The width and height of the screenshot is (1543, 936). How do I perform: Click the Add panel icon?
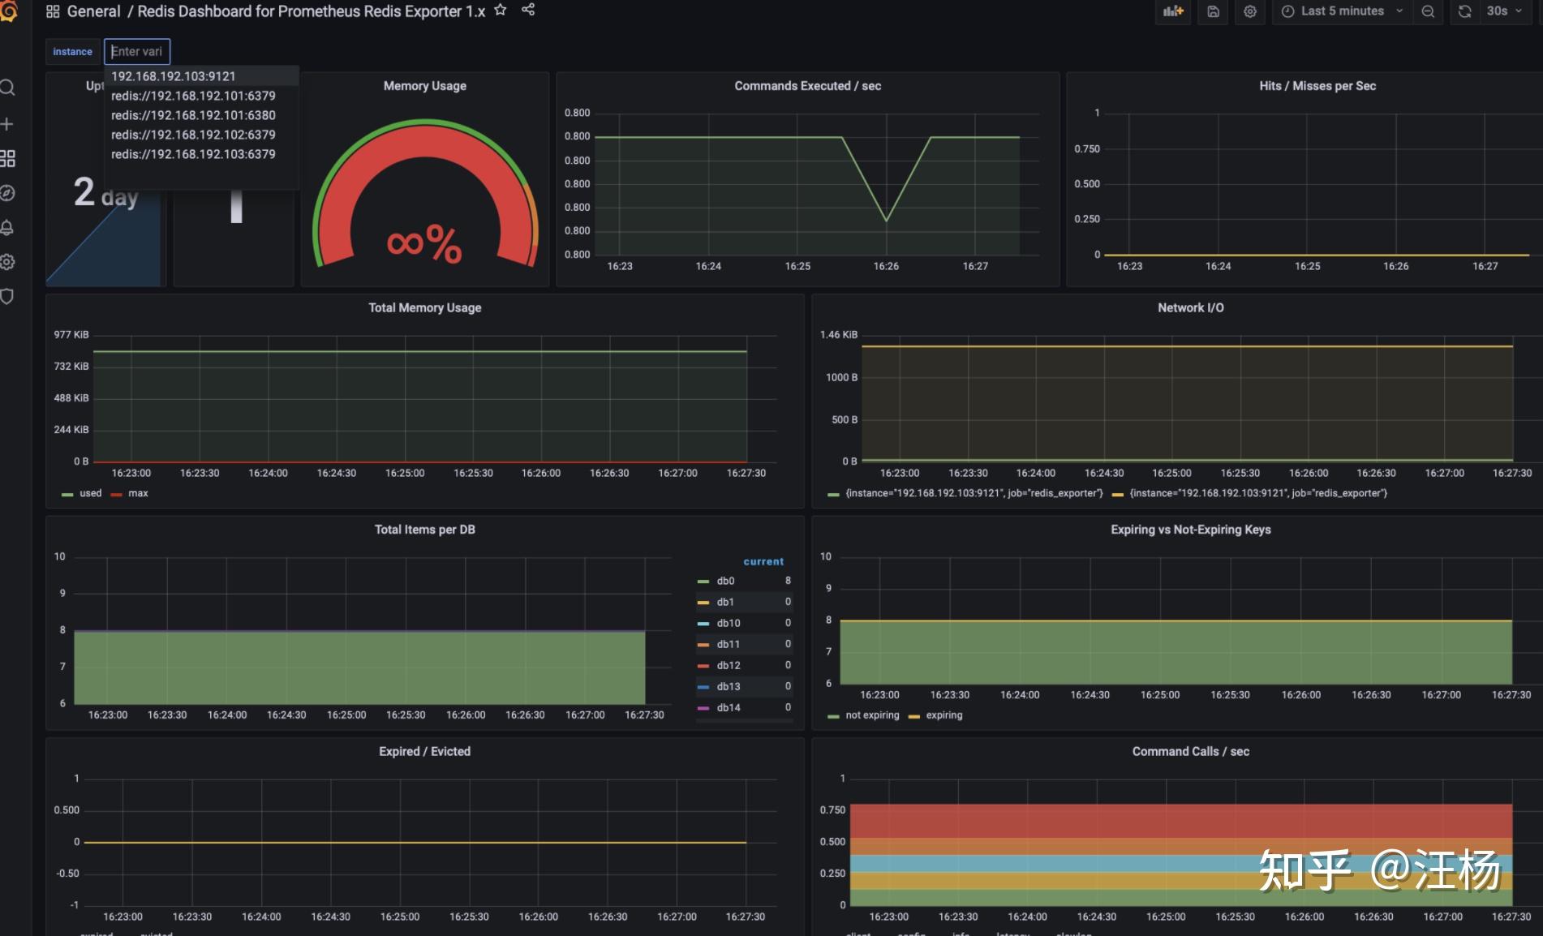click(1173, 11)
